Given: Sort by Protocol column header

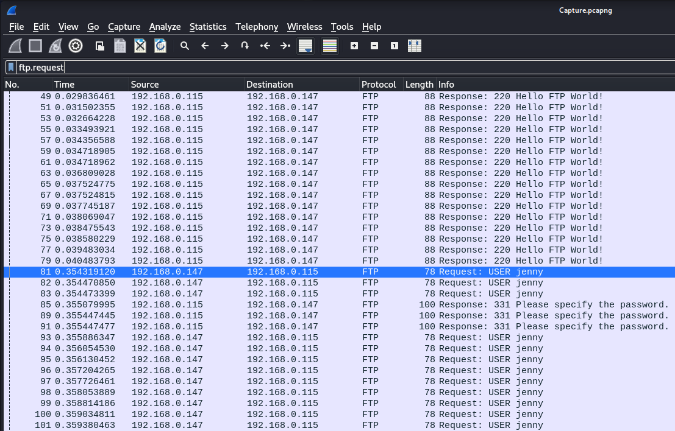Looking at the screenshot, I should coord(378,85).
